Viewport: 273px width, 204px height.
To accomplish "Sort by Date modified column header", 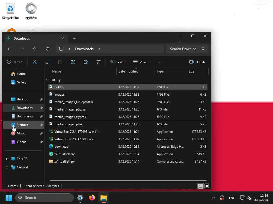I will 136,71.
